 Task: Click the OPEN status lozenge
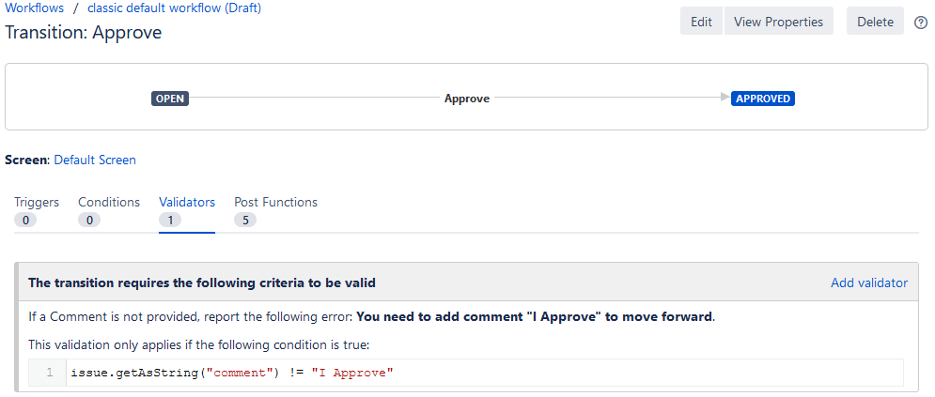coord(170,98)
